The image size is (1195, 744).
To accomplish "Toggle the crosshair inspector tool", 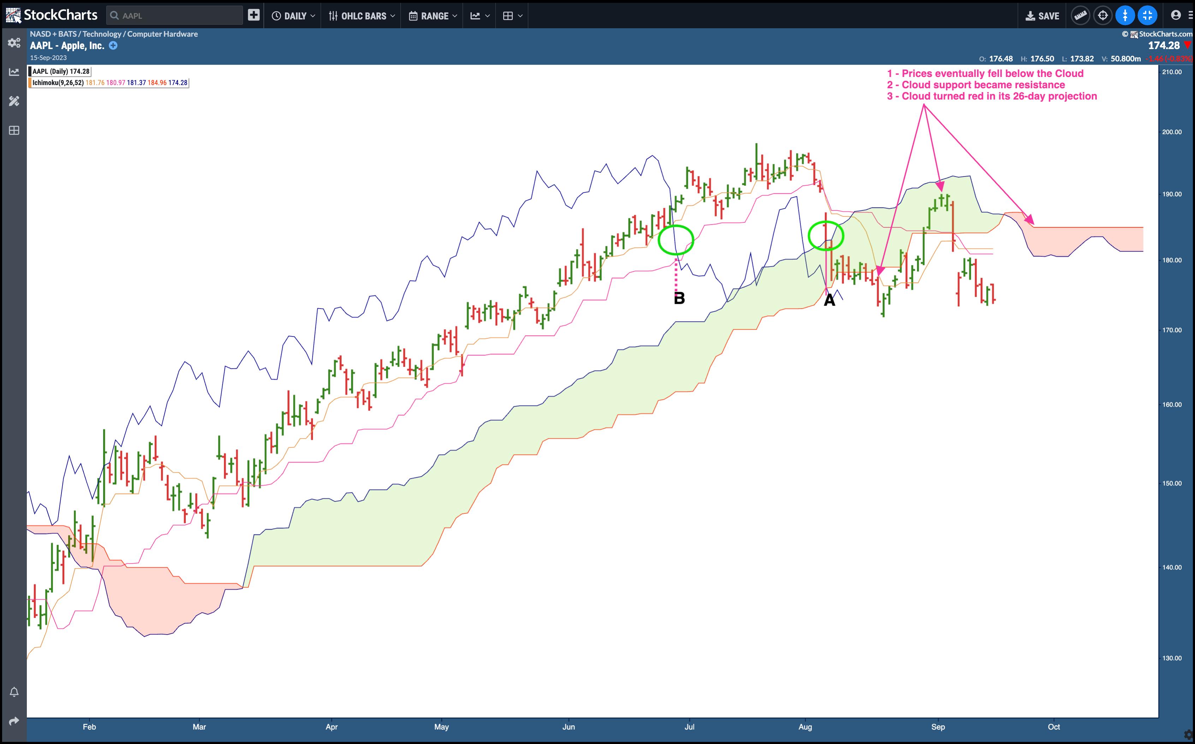I will (x=1102, y=15).
